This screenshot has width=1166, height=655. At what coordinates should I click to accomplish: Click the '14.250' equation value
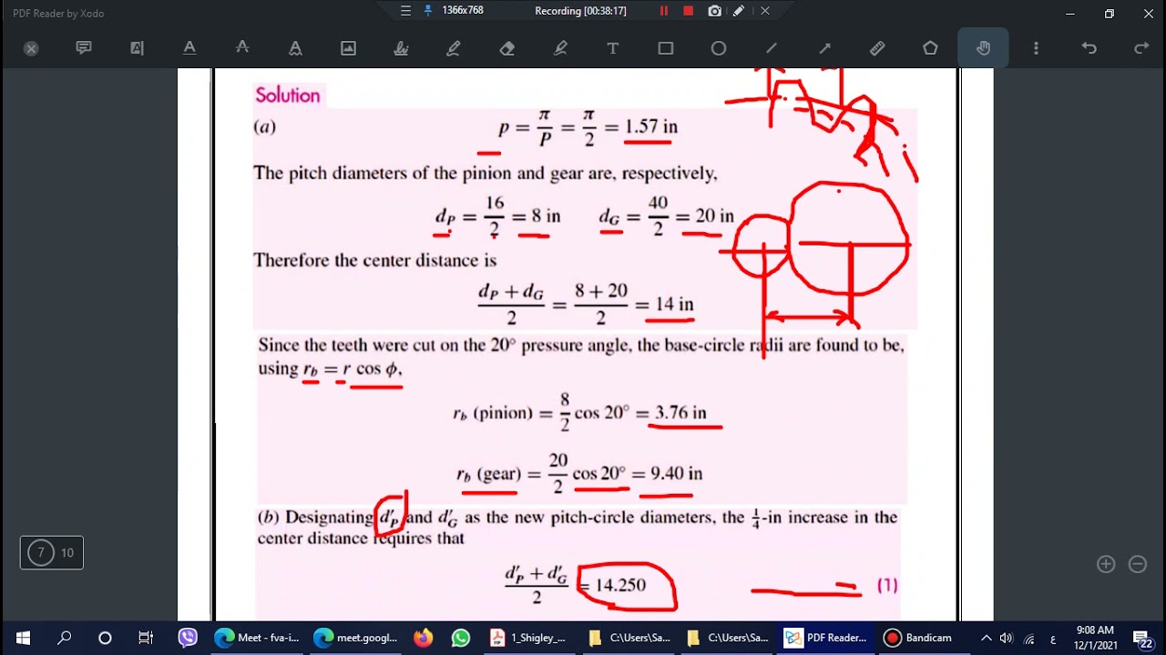(620, 585)
